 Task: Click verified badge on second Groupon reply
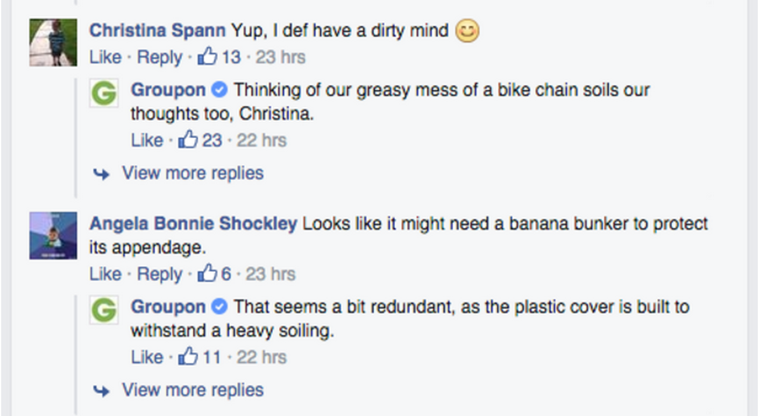219,306
